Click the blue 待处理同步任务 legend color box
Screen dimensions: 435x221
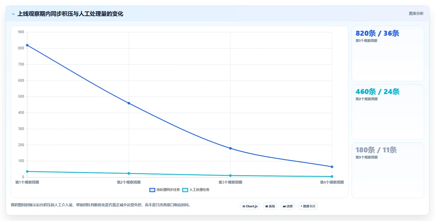point(152,190)
